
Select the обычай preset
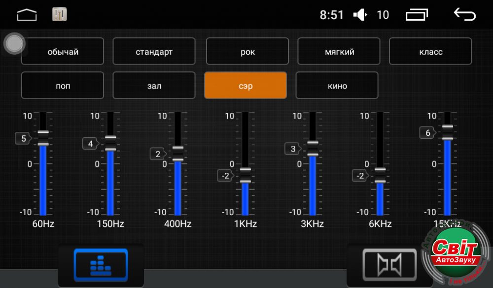pyautogui.click(x=63, y=52)
